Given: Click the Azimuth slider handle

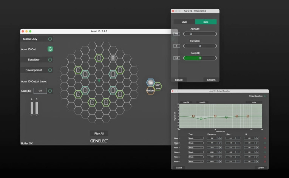Looking at the screenshot, I should coord(191,34).
